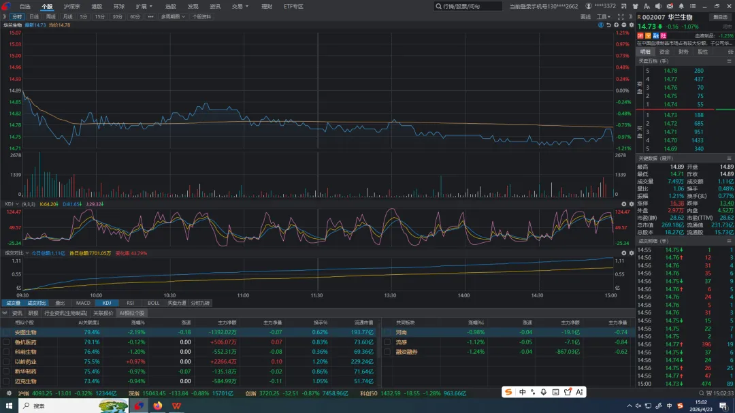Switch to the 沪深京 menu tab
The image size is (735, 413).
pyautogui.click(x=71, y=7)
